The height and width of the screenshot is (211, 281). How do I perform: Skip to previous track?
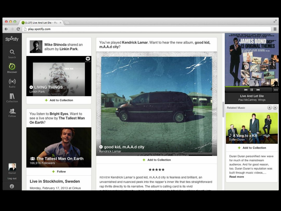tap(246, 90)
